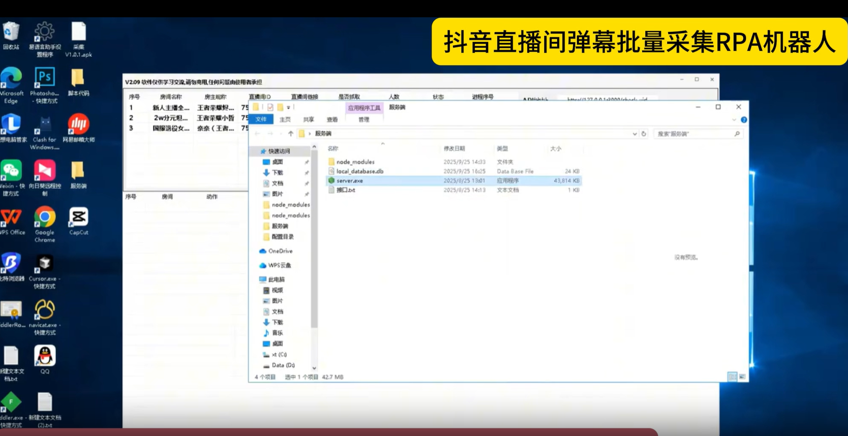The height and width of the screenshot is (436, 848).
Task: Open the CapCut desktop icon
Action: coord(78,218)
